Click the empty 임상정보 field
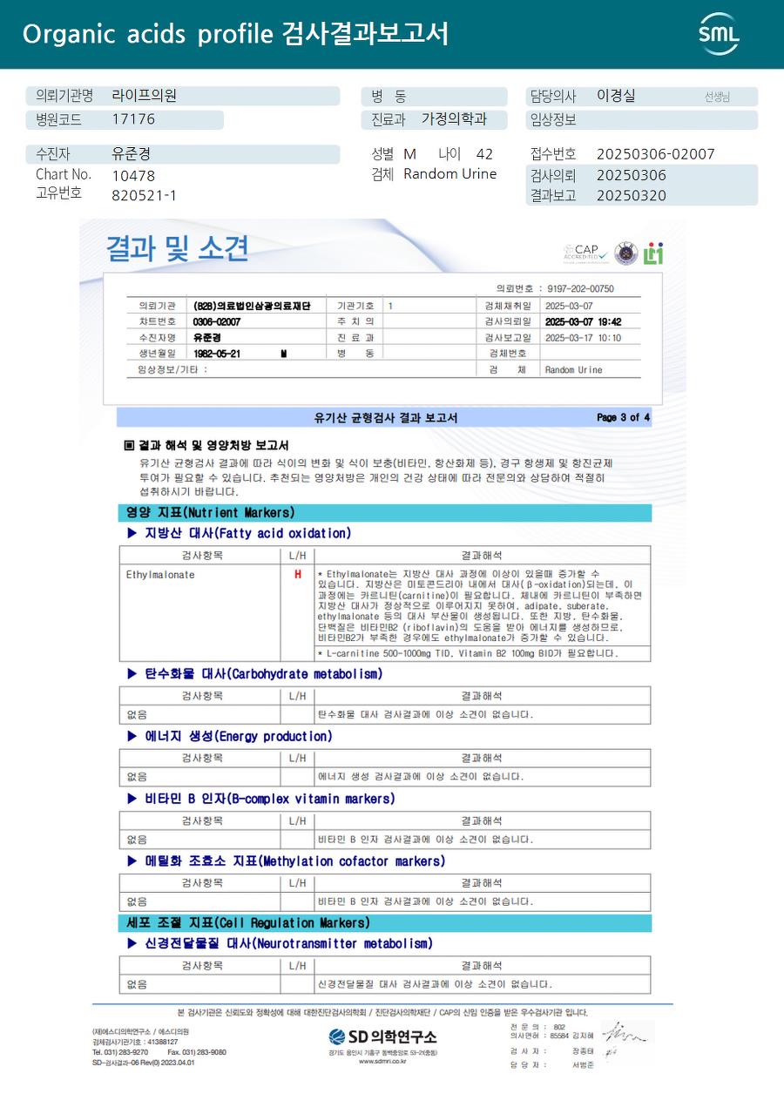 642,119
